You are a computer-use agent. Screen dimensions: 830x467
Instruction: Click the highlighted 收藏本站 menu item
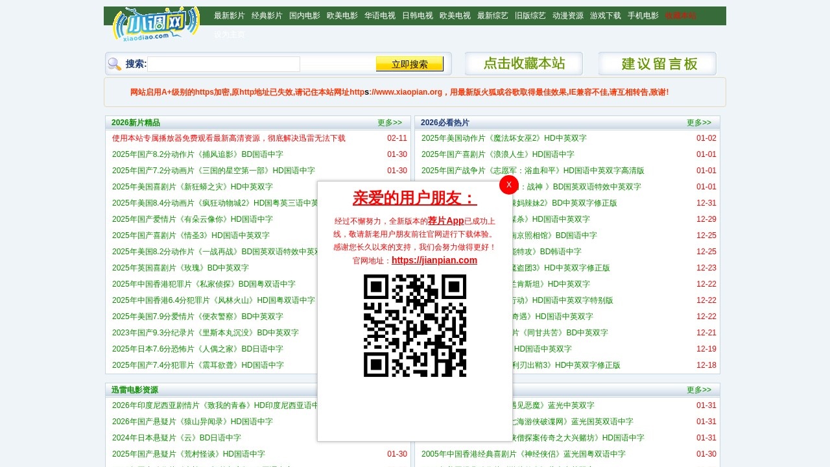click(x=680, y=16)
